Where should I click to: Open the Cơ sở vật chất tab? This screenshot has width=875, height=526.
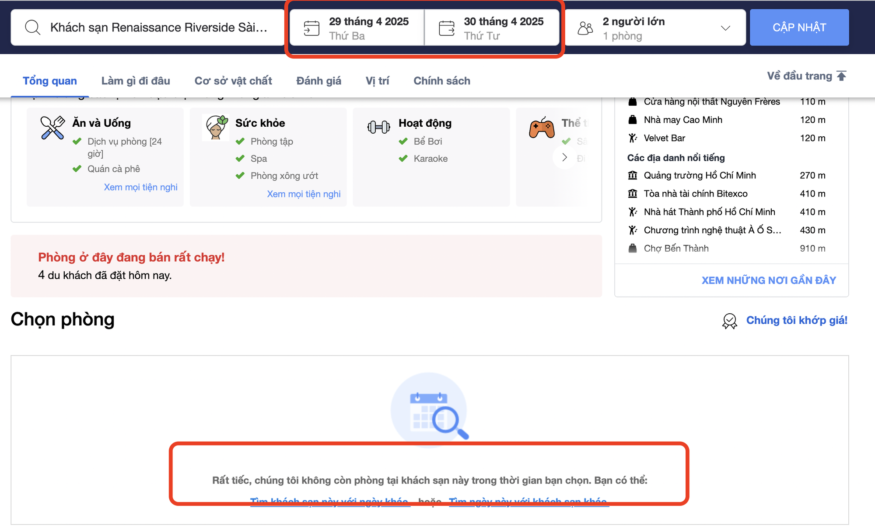[x=233, y=81]
